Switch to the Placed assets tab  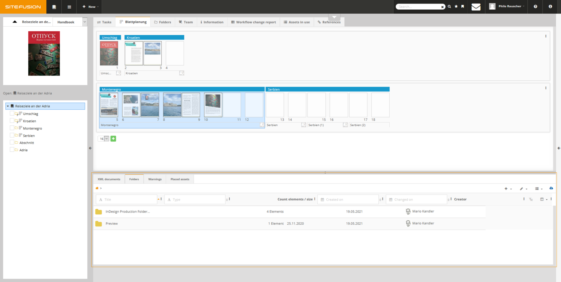(180, 179)
